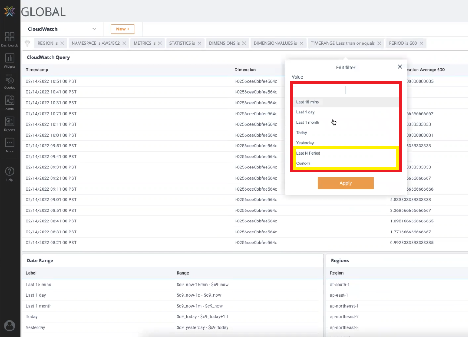Remove the STATISTICS filter chip
Image resolution: width=468 pixels, height=337 pixels.
click(x=200, y=43)
